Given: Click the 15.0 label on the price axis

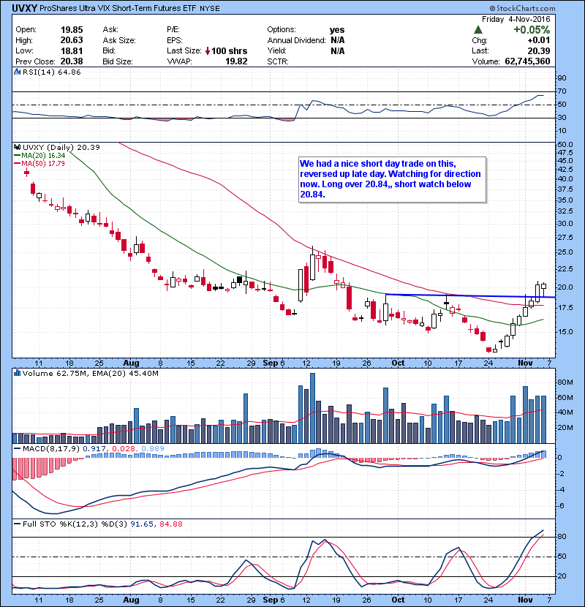Looking at the screenshot, I should [565, 332].
